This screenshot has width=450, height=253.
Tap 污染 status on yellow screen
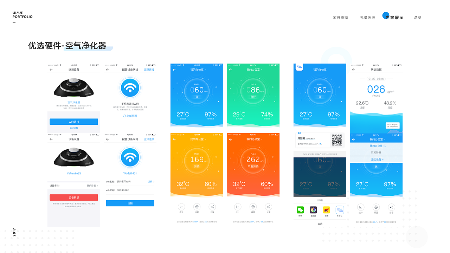click(197, 166)
